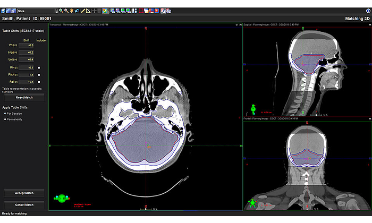
Task: Toggle the grid overlay icon
Action: (99, 11)
